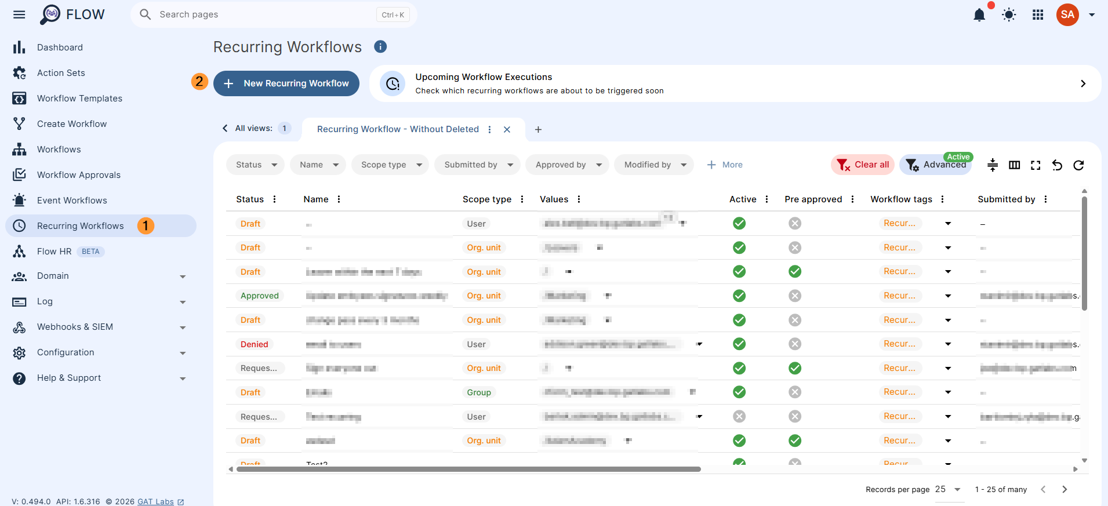This screenshot has height=506, width=1108.
Task: Go to previous records page
Action: tap(1043, 489)
